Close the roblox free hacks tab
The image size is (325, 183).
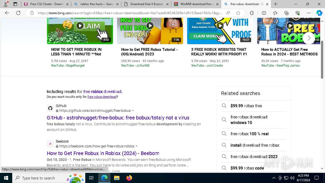(x=117, y=4)
